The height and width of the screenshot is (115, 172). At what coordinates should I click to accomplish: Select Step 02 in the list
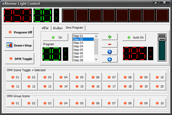[83, 39]
